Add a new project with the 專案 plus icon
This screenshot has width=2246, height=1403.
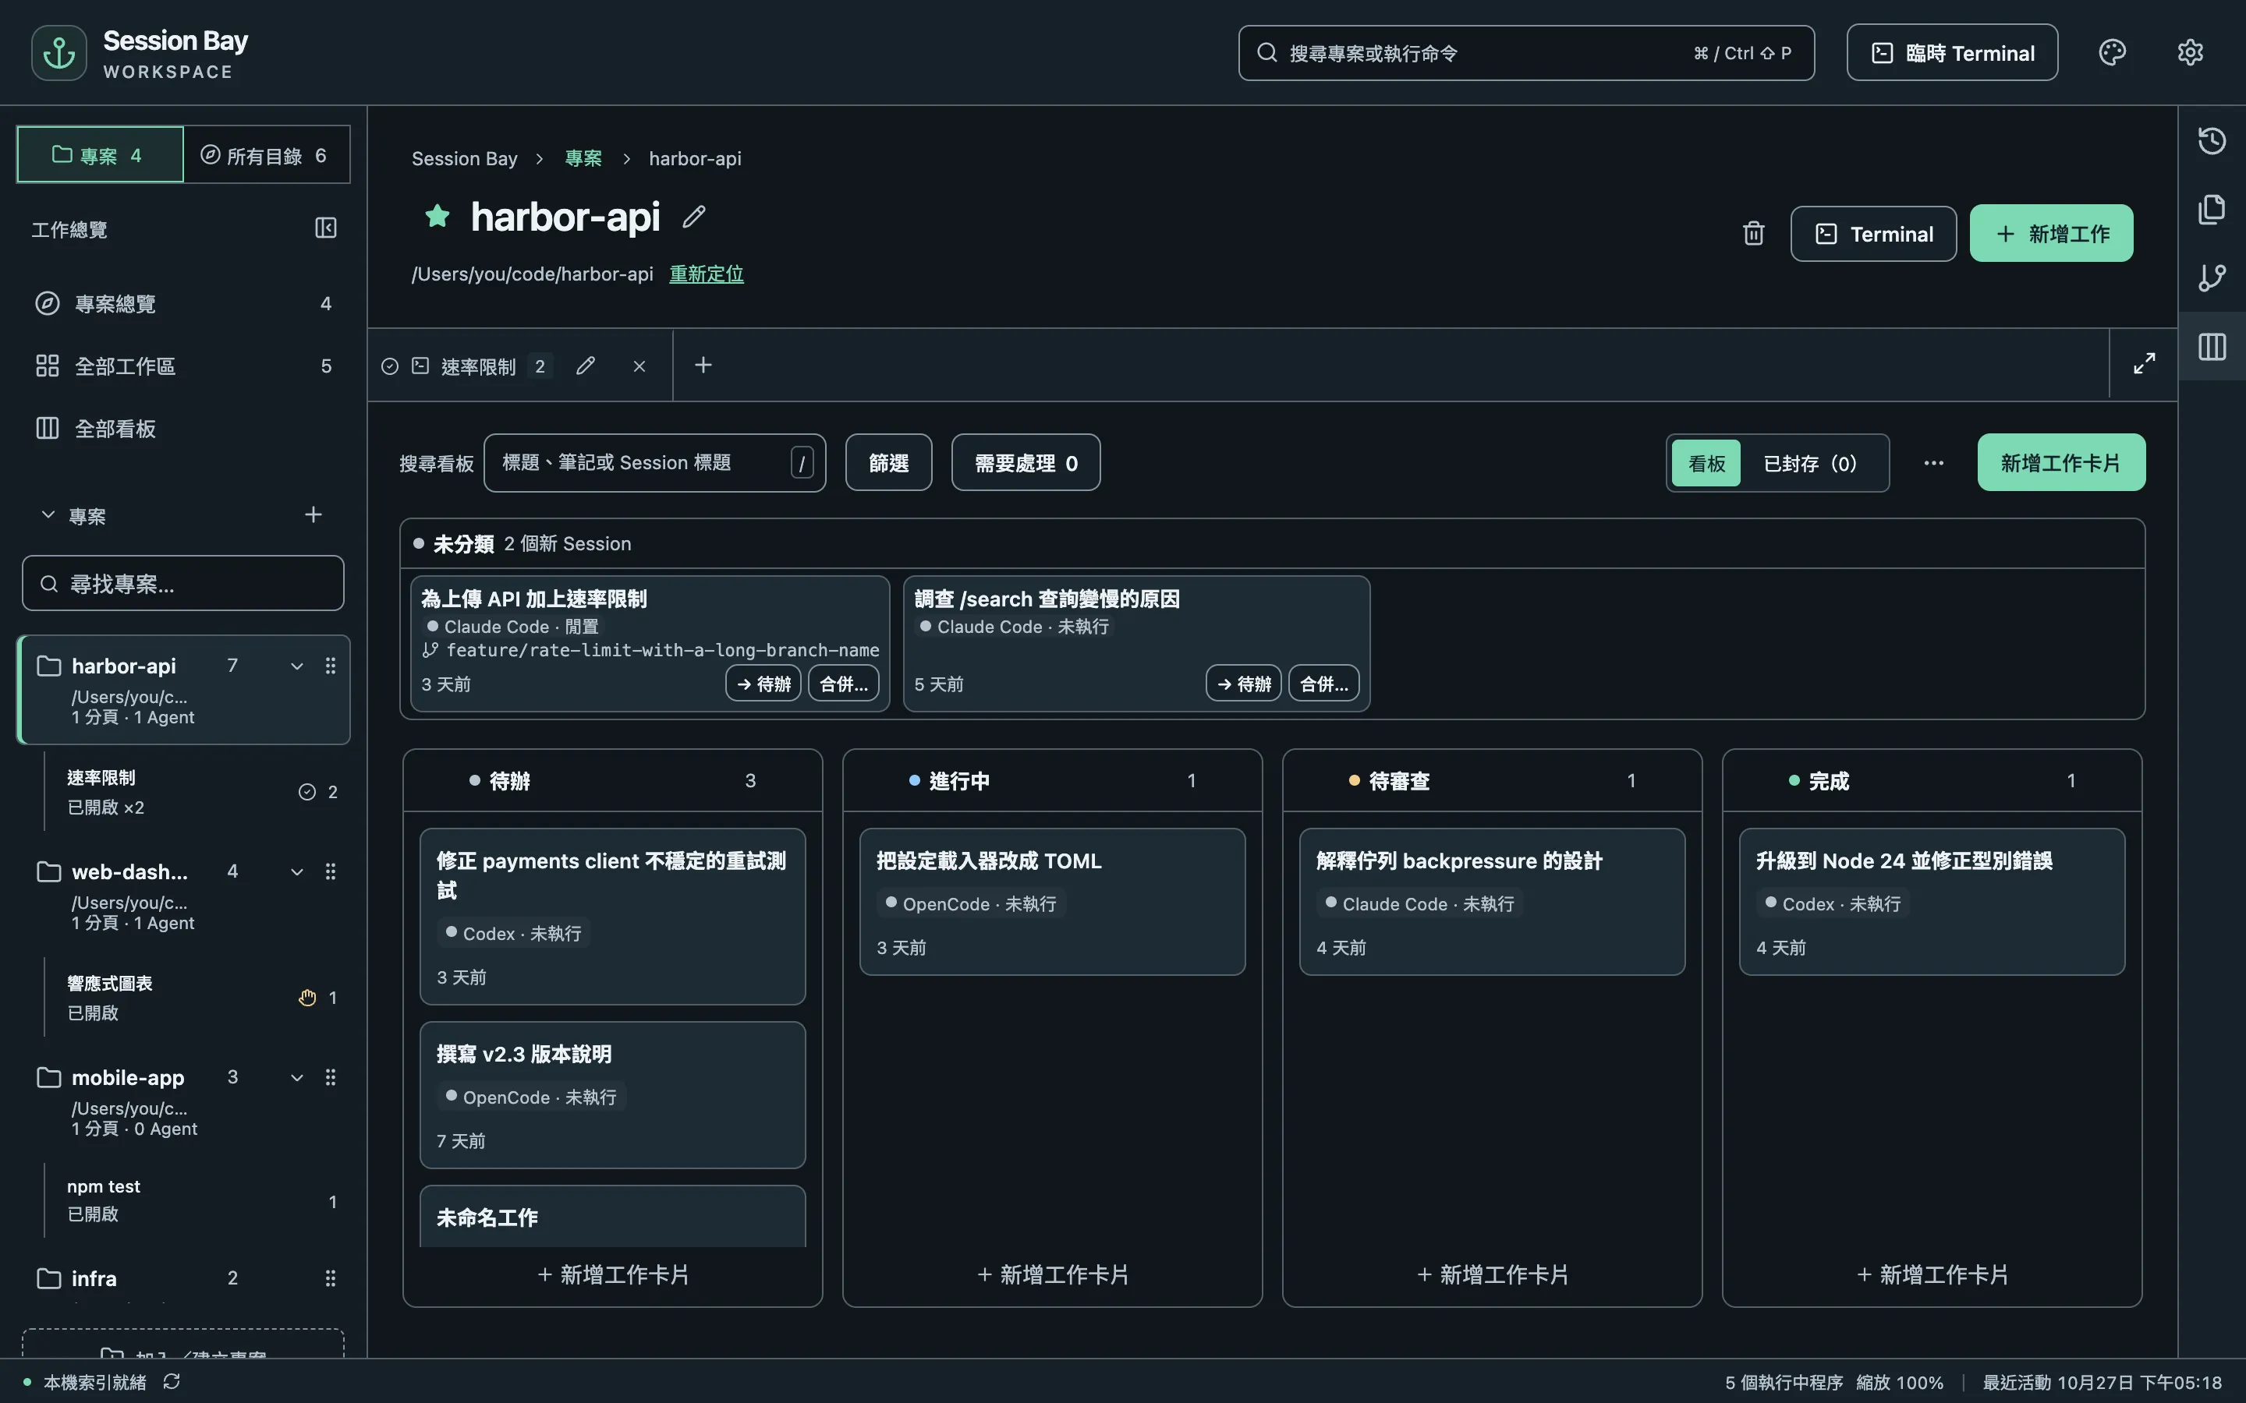pyautogui.click(x=314, y=515)
